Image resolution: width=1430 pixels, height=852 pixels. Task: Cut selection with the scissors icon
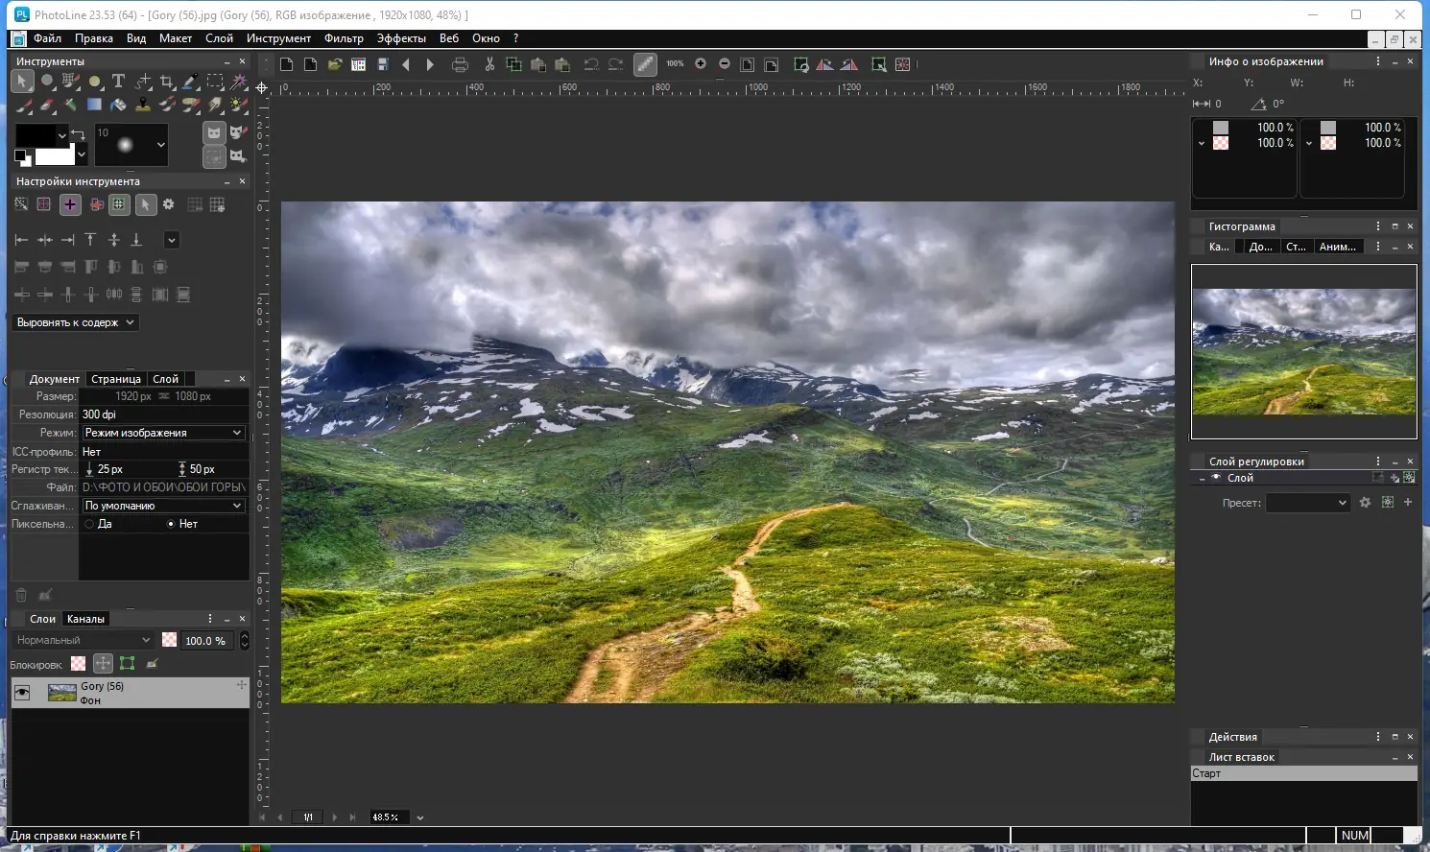click(x=489, y=64)
